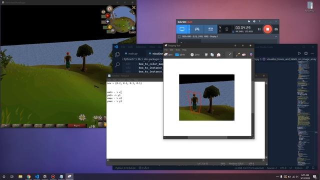Save the snip with floppy disk icon

(x=206, y=54)
